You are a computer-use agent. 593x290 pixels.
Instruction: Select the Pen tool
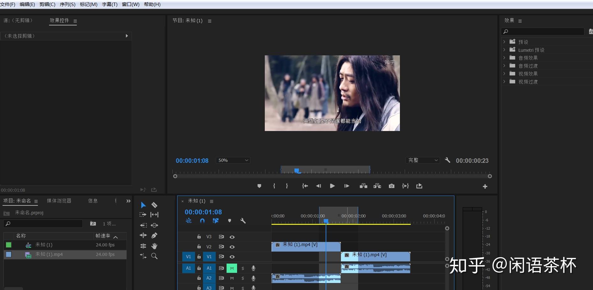coord(155,236)
